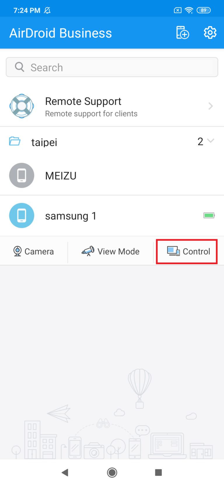Tap the samsung 1 phone avatar
This screenshot has height=486, width=224.
point(22,215)
